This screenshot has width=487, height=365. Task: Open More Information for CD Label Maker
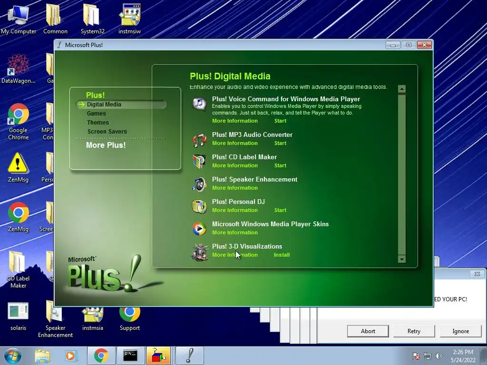tap(235, 165)
